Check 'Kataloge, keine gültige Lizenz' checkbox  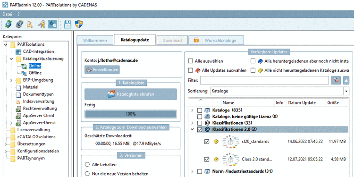pyautogui.click(x=200, y=117)
